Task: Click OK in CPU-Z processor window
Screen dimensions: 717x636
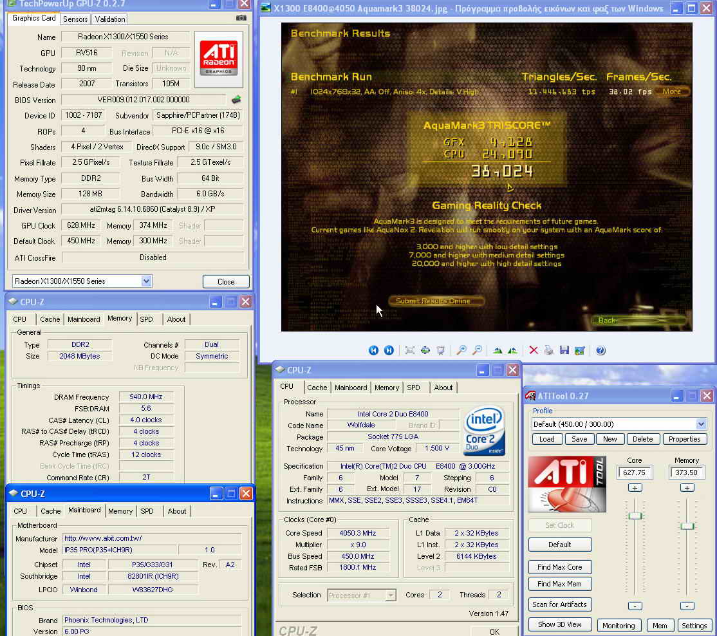Action: 494,631
